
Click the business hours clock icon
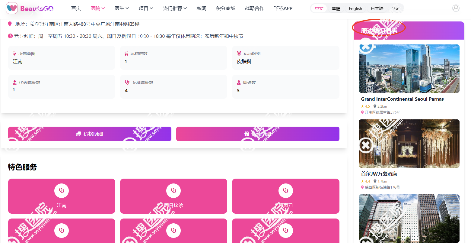tap(10, 36)
